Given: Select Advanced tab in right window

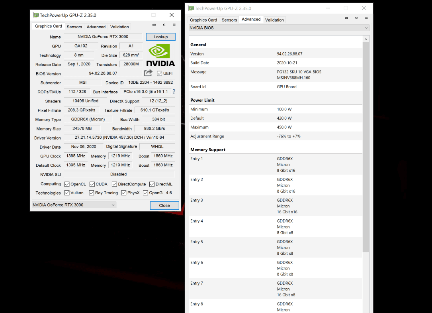Looking at the screenshot, I should point(251,19).
